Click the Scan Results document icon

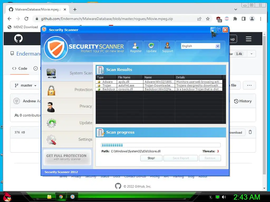point(100,70)
